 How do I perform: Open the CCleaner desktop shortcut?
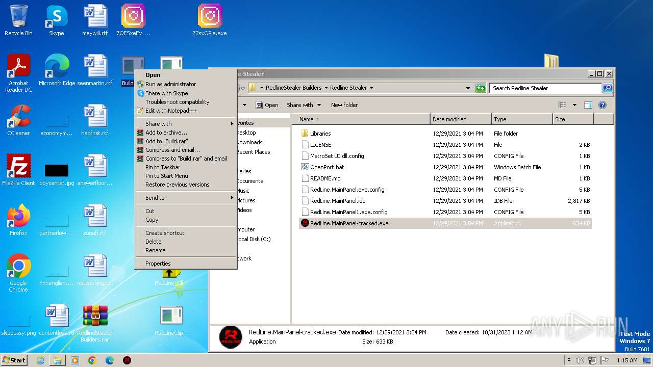[x=18, y=120]
